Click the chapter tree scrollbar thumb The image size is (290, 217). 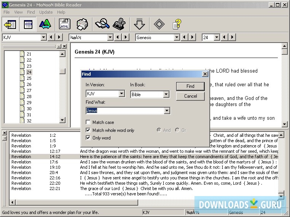coord(62,71)
